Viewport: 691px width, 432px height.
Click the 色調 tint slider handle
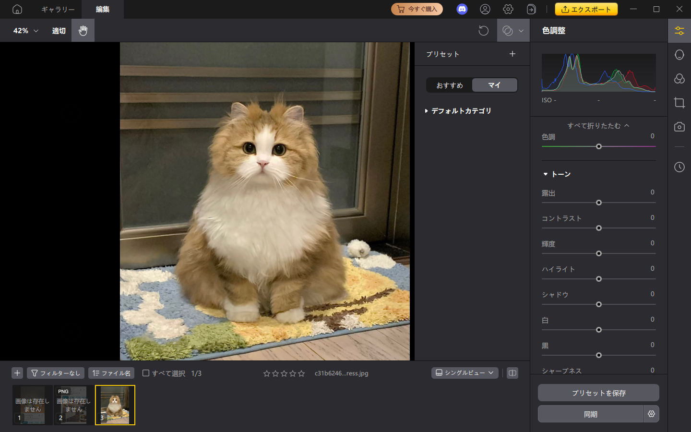599,146
